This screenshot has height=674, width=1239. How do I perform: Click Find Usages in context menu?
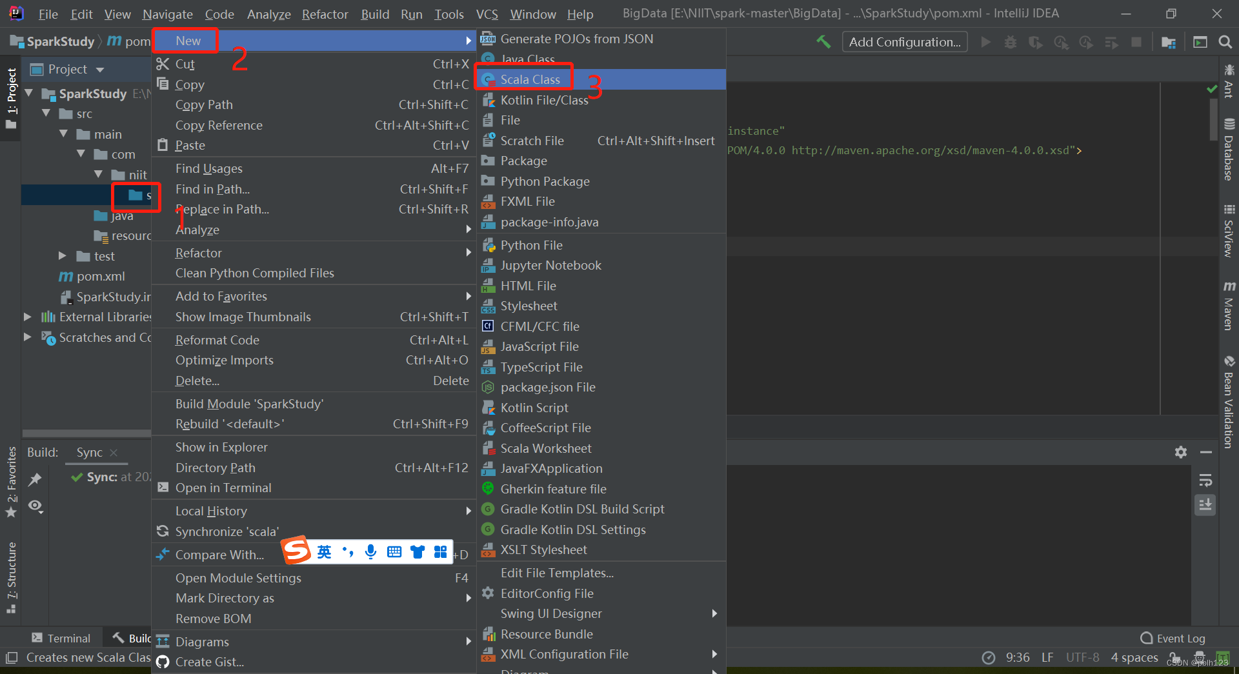[x=314, y=168]
